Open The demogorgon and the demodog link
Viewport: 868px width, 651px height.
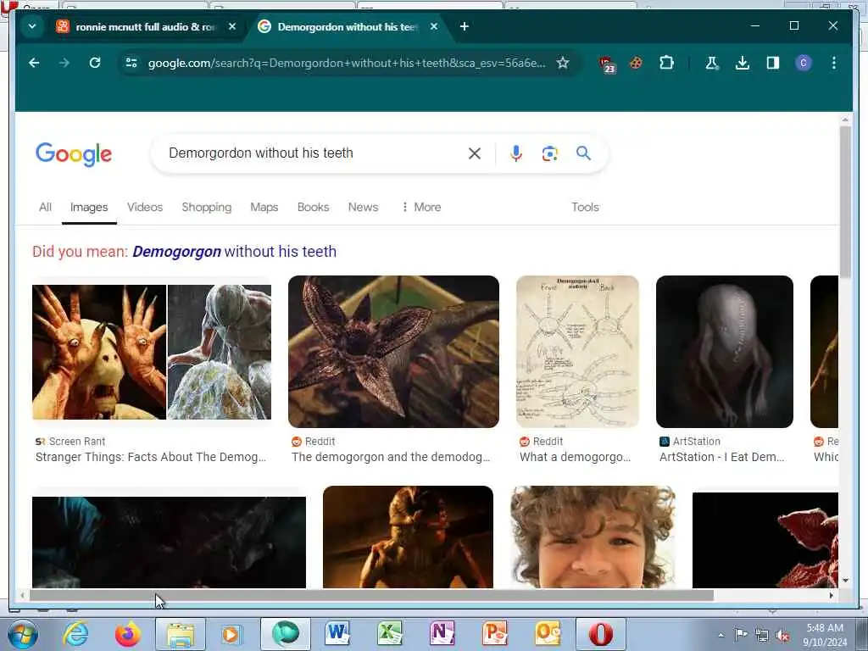point(391,457)
